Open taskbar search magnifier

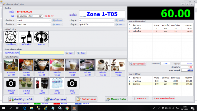(10, 108)
